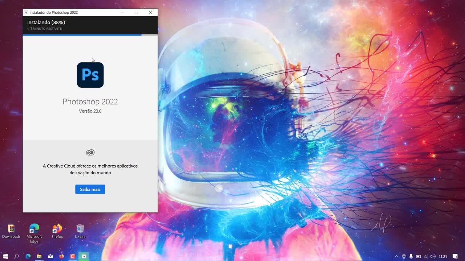
Task: Close the Photoshop installer window
Action: point(150,12)
